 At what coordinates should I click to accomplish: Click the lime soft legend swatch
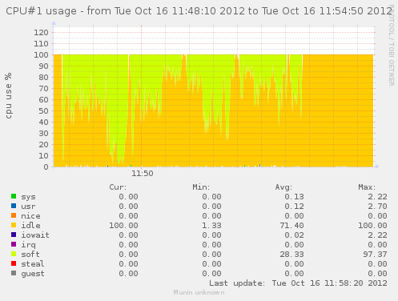tap(14, 254)
